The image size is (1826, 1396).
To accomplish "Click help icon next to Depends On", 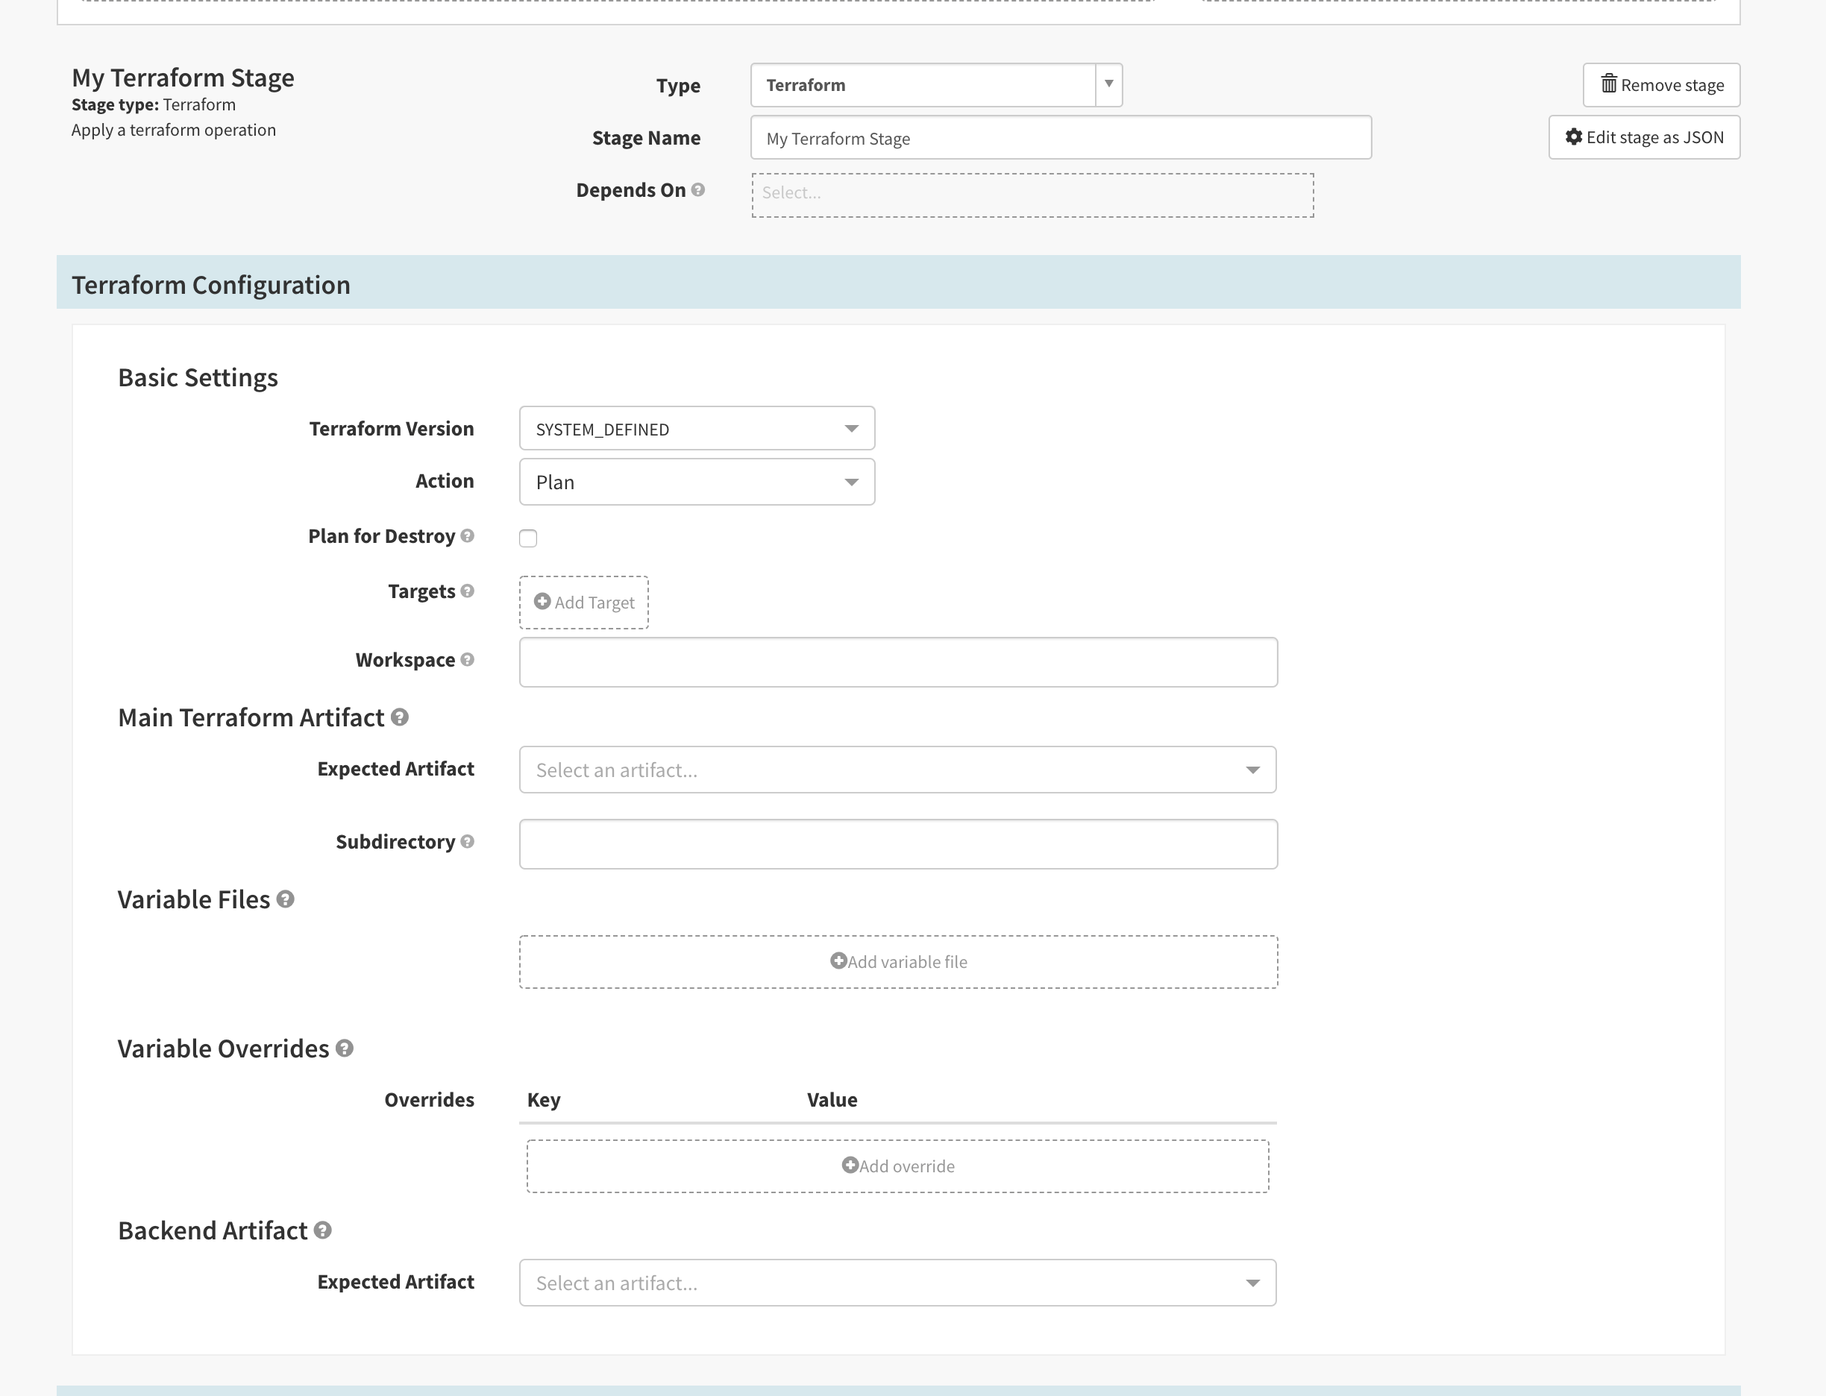I will click(698, 189).
